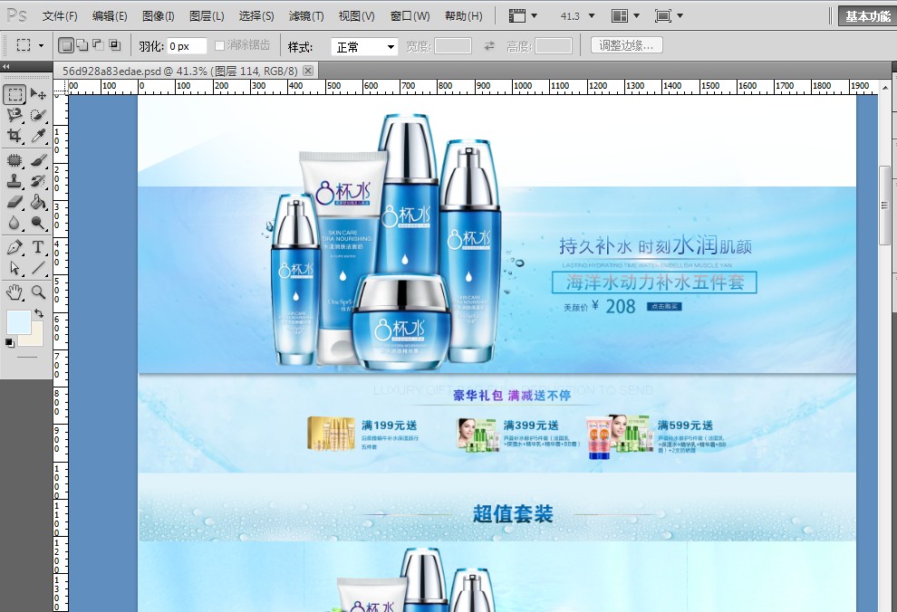This screenshot has width=897, height=612.
Task: Select the Horizontal Type tool
Action: click(38, 247)
